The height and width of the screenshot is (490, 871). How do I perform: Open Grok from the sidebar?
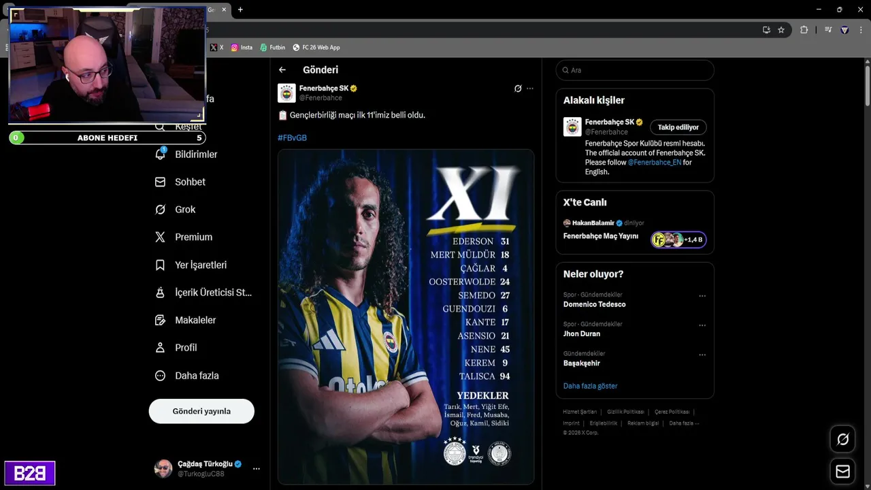176,210
